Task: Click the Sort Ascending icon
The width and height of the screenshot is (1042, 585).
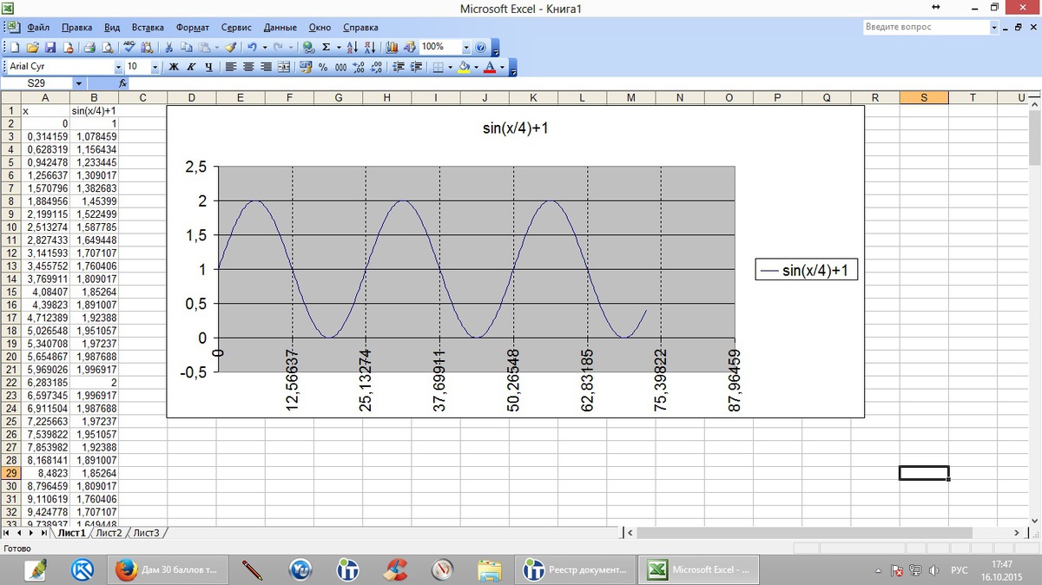Action: pyautogui.click(x=352, y=48)
